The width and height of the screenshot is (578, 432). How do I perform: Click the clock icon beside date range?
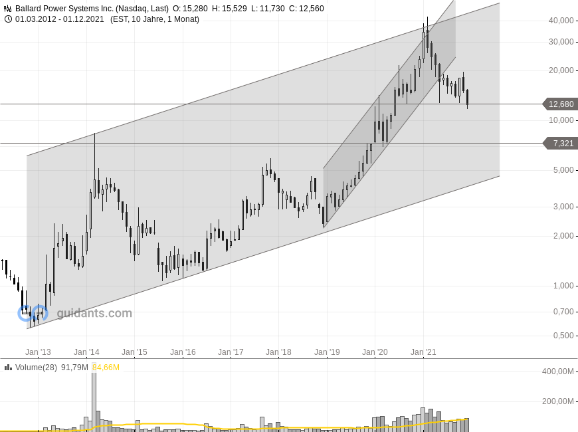point(8,19)
